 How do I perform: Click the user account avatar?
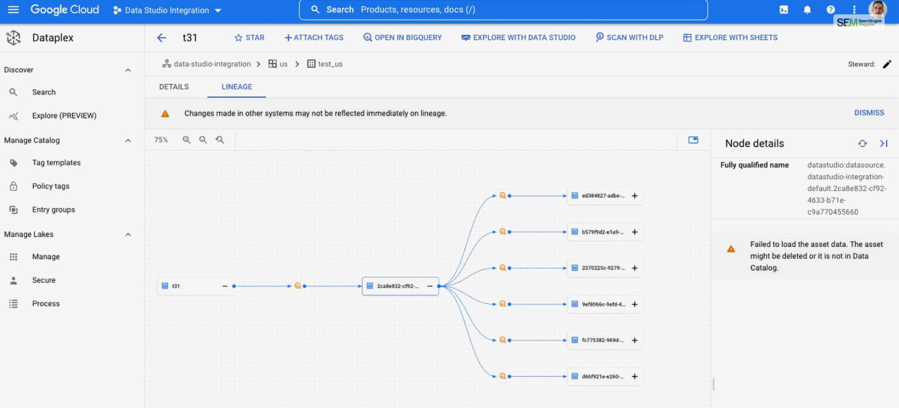pyautogui.click(x=878, y=9)
